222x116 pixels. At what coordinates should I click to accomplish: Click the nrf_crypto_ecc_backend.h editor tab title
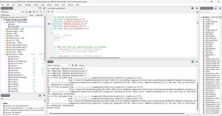tap(57, 8)
